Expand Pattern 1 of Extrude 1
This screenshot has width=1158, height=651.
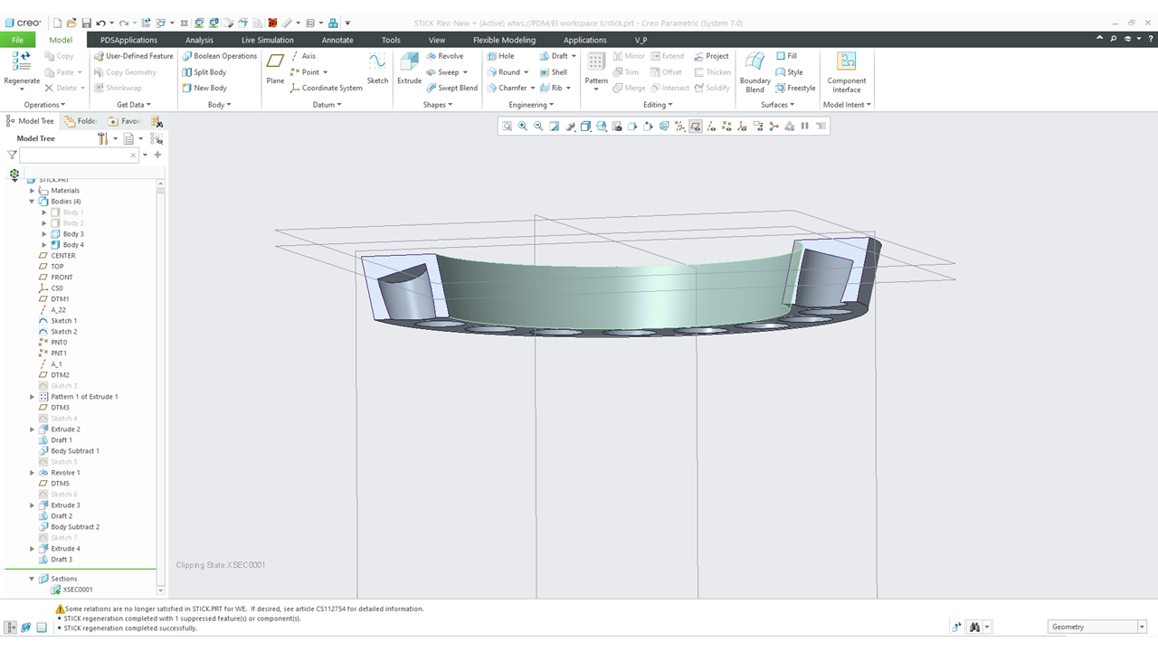pyautogui.click(x=33, y=397)
